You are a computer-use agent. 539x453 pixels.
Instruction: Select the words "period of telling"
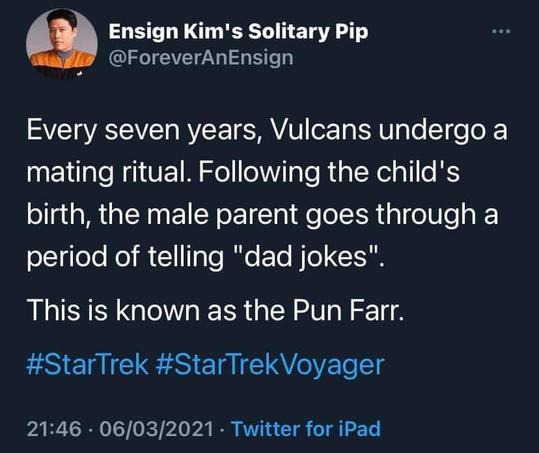click(x=124, y=251)
